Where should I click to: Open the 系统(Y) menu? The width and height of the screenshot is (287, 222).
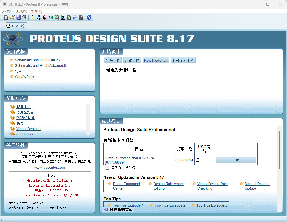pos(22,11)
